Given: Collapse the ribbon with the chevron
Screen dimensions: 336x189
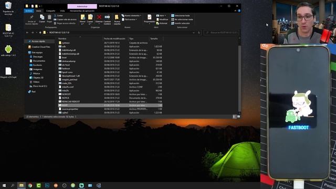Looking at the screenshot, I should coord(235,10).
